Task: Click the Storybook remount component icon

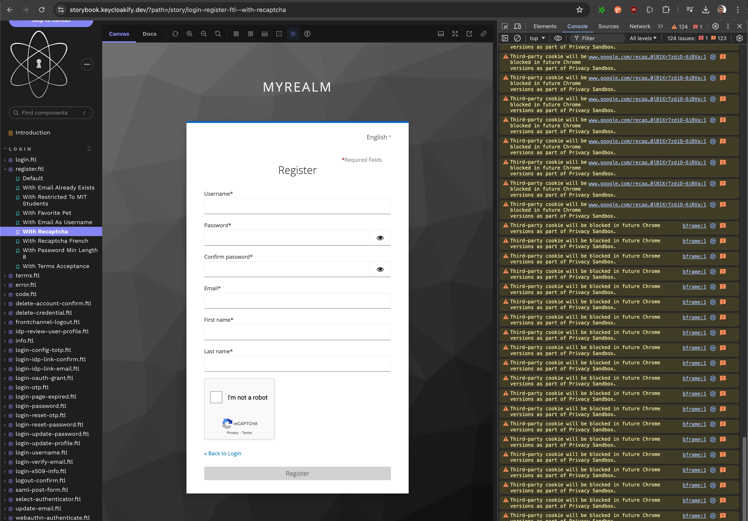Action: tap(175, 34)
